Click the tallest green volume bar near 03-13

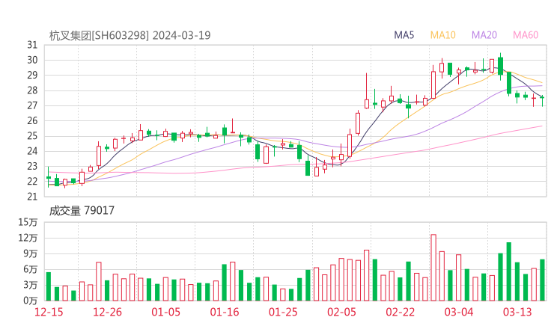point(509,271)
